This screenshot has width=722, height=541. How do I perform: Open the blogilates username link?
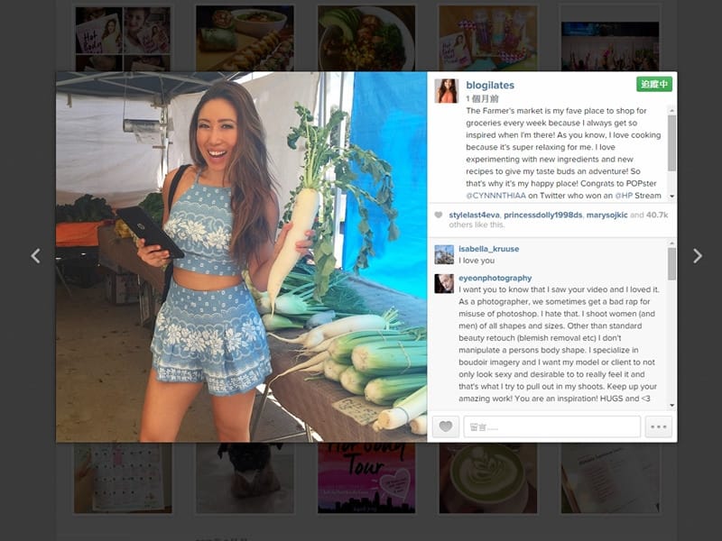(x=490, y=85)
